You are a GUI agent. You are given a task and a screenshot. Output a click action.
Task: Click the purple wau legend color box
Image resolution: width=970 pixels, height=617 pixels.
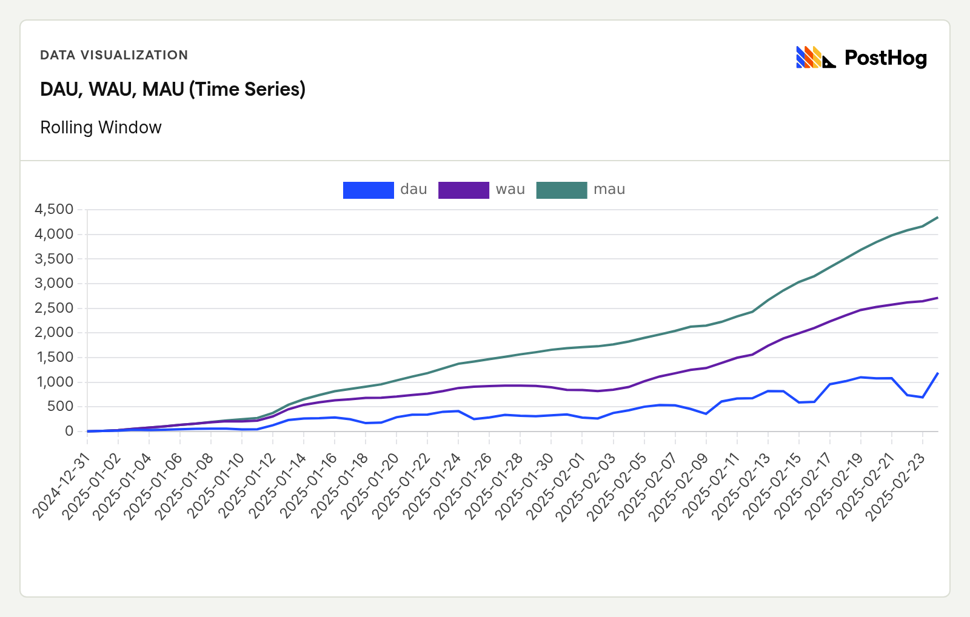tap(463, 190)
